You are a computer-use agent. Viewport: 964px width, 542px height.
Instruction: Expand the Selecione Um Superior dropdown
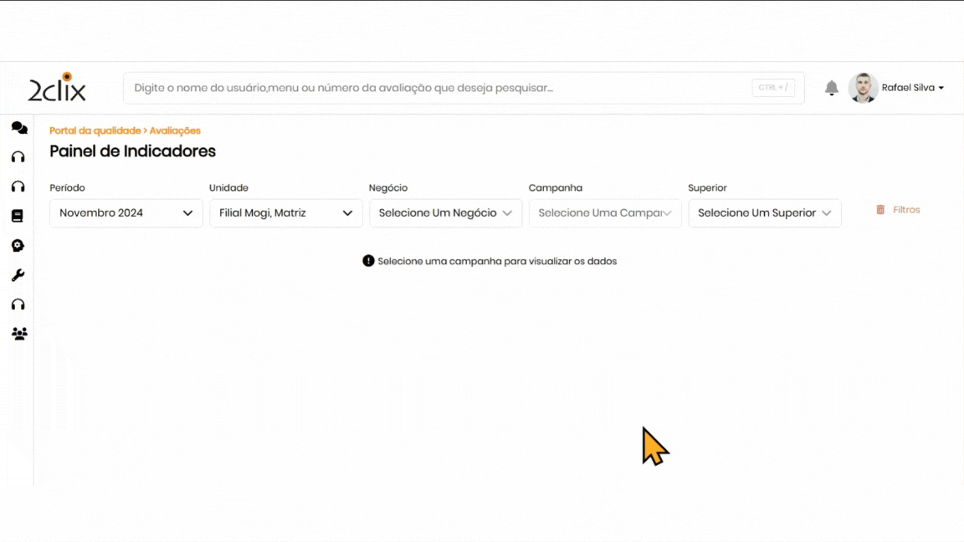pos(764,213)
